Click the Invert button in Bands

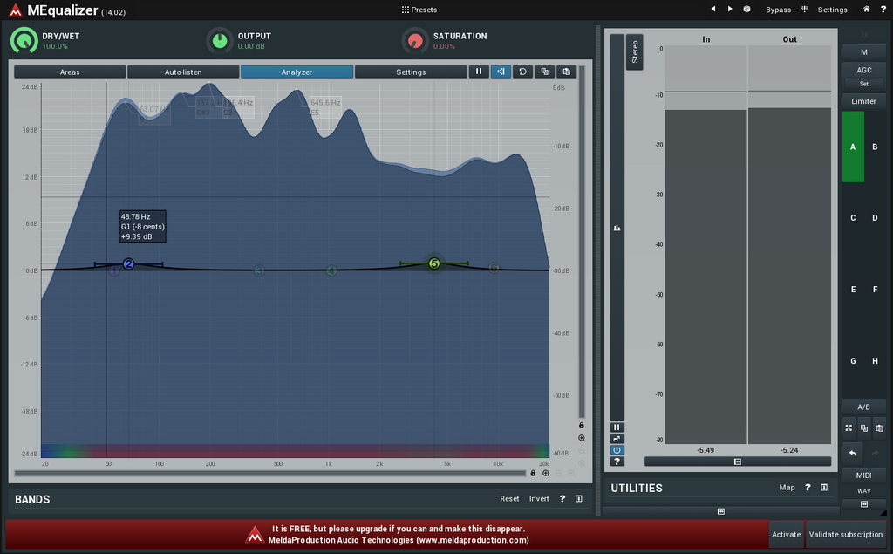[539, 499]
